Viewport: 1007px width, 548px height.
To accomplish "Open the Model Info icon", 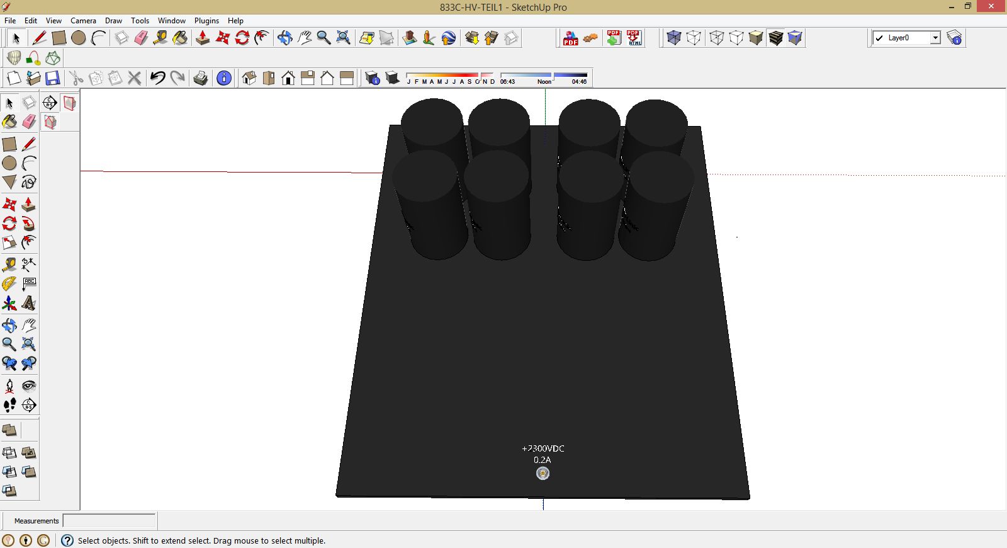I will (224, 78).
